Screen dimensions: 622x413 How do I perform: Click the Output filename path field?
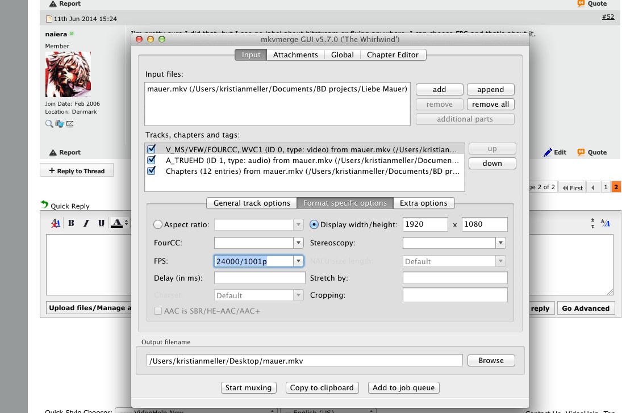tap(304, 360)
